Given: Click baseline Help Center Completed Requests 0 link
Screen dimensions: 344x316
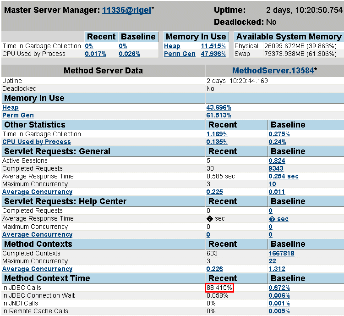Looking at the screenshot, I should click(271, 211).
